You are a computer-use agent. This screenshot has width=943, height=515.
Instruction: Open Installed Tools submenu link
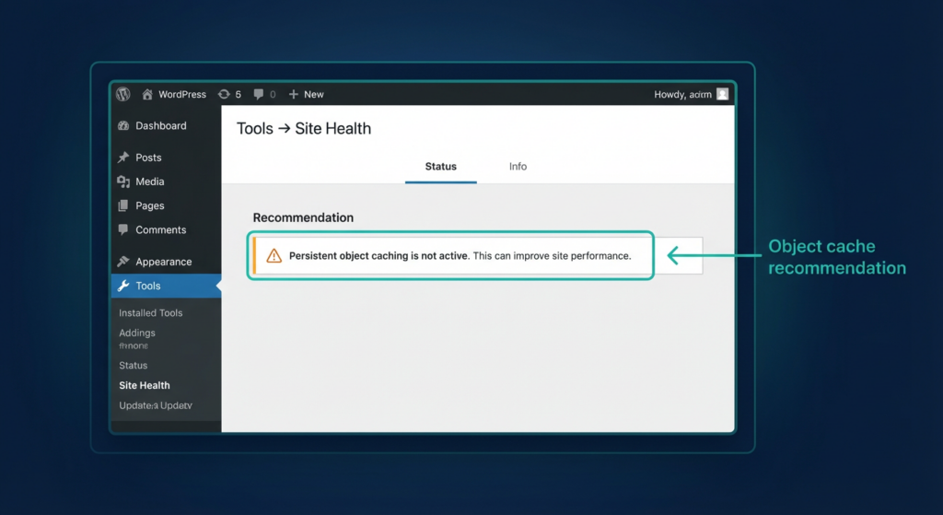pos(151,313)
